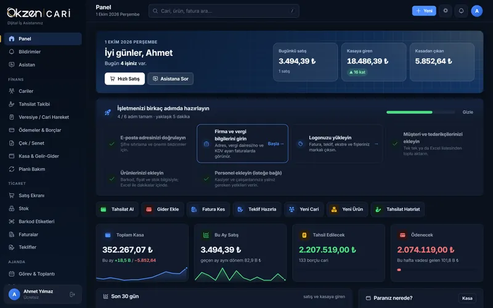Click the Ödenecek red card icon
Screen dimensions: 493x308
point(402,235)
